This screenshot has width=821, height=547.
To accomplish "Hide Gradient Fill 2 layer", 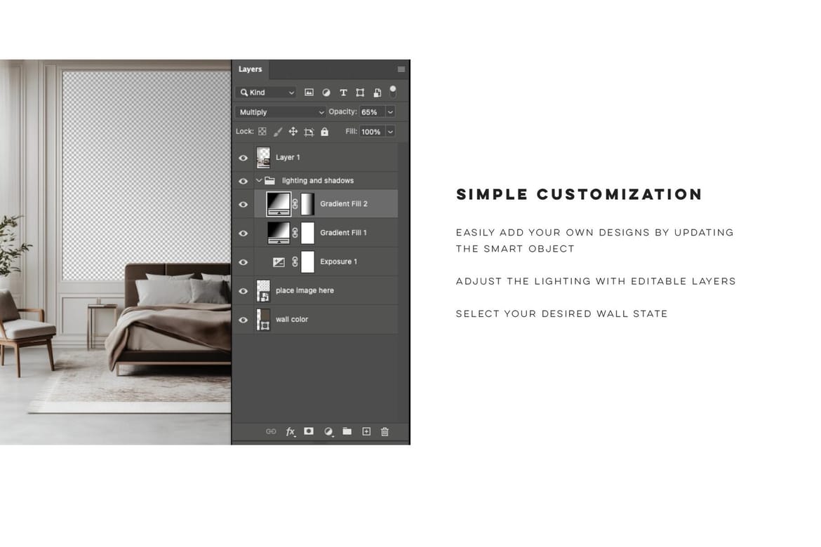I will click(x=243, y=204).
